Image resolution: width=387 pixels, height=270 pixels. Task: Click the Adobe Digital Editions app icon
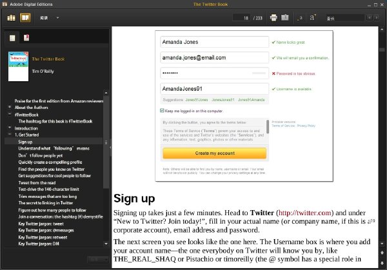tap(5, 4)
